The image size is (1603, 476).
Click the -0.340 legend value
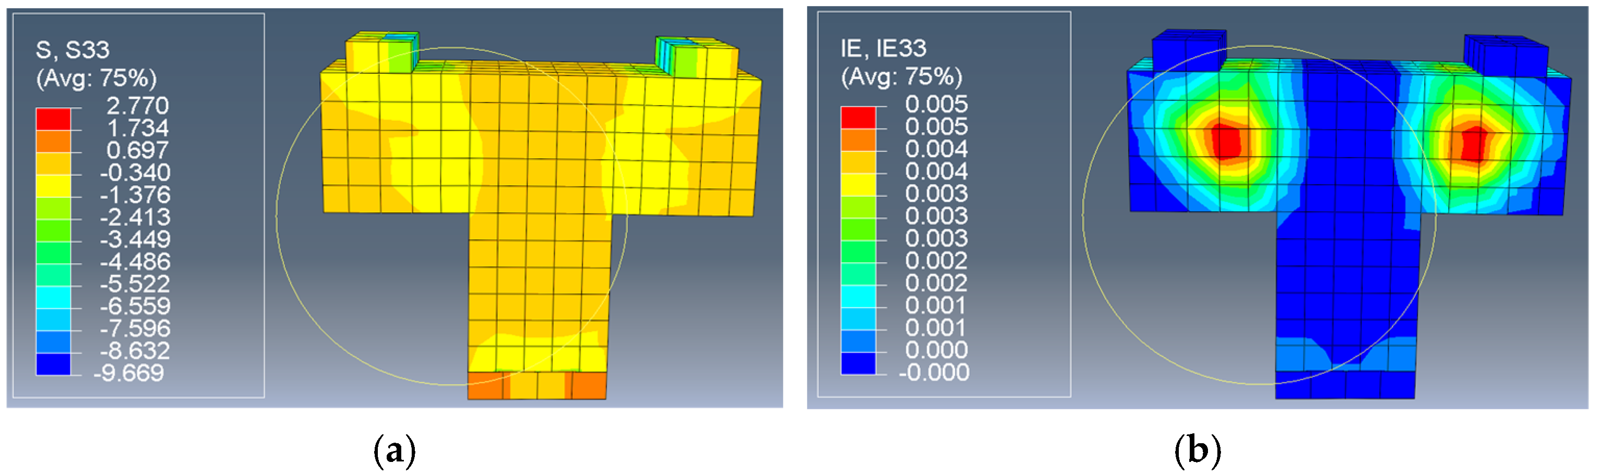[x=135, y=172]
